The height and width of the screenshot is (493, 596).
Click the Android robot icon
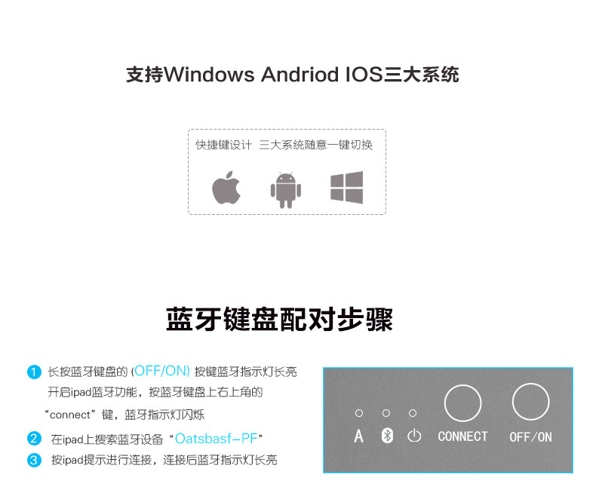(x=286, y=190)
